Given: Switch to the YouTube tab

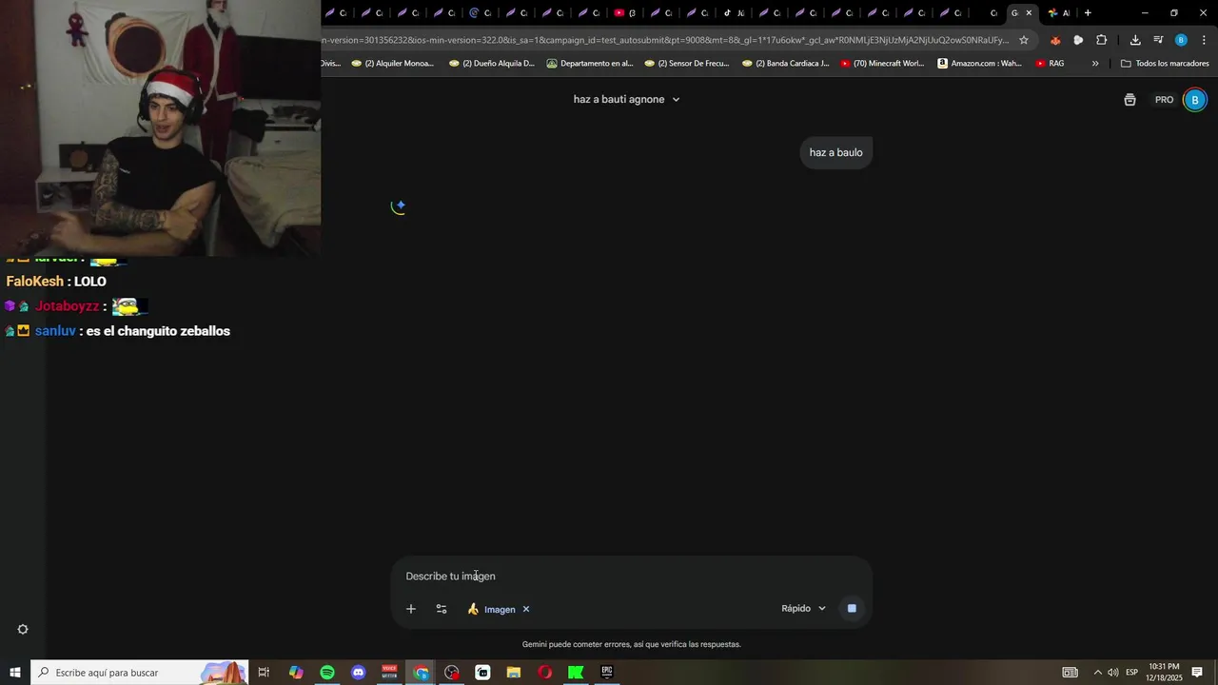Looking at the screenshot, I should click(x=624, y=12).
